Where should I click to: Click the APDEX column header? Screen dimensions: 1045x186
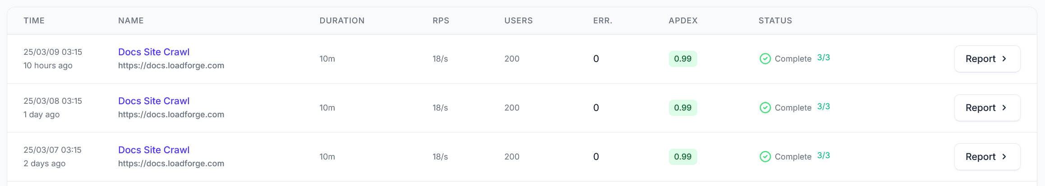683,21
